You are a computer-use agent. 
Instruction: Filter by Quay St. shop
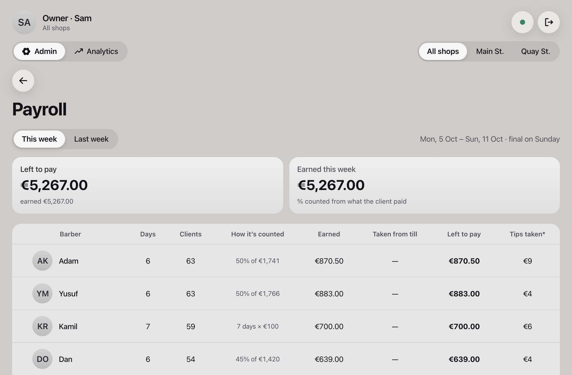pyautogui.click(x=536, y=51)
